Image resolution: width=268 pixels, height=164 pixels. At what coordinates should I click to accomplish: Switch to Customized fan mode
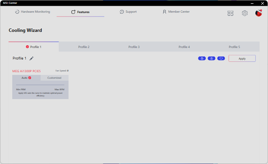[54, 78]
